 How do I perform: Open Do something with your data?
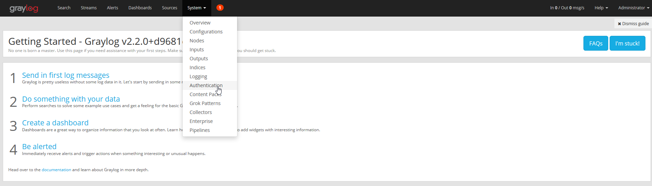71,99
